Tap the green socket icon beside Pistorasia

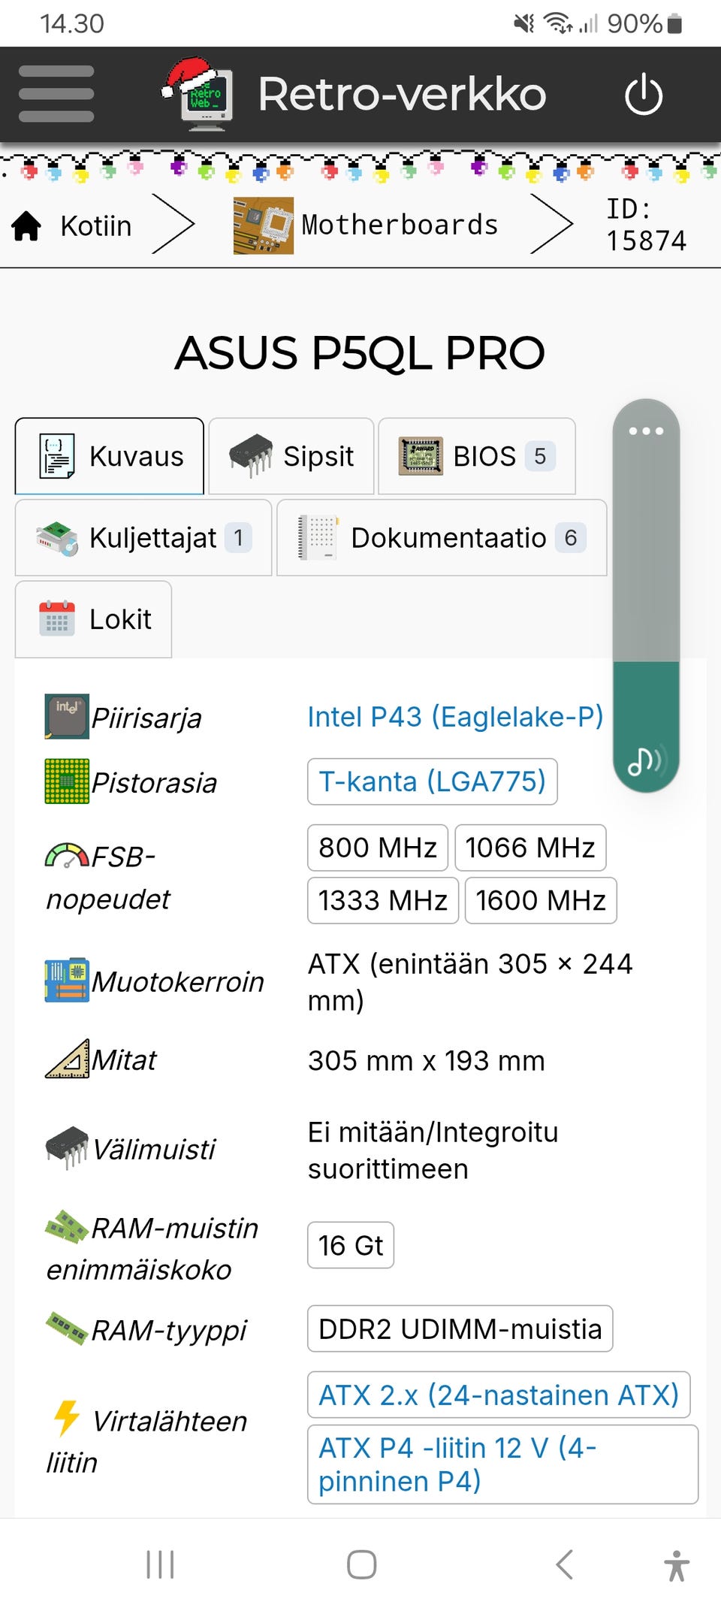coord(67,781)
